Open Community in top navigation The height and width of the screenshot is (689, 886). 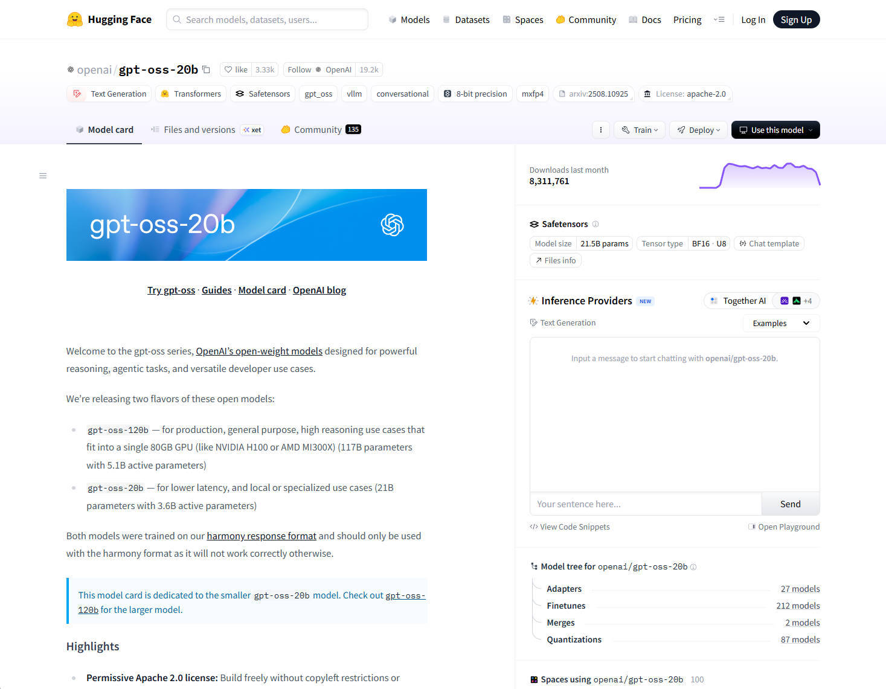tap(586, 19)
